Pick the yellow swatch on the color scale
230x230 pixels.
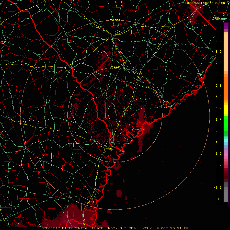tap(226, 109)
